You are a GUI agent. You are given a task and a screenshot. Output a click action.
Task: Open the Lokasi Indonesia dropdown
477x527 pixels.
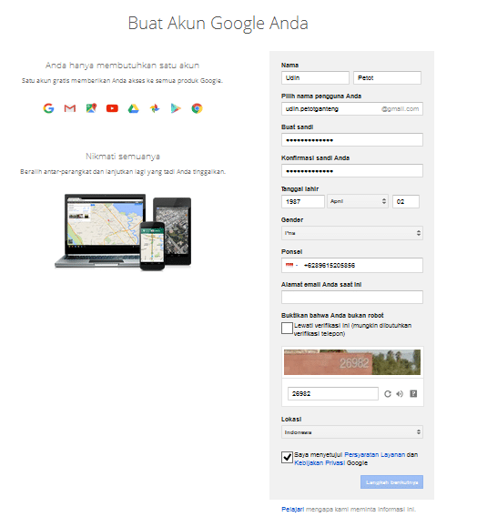click(352, 432)
